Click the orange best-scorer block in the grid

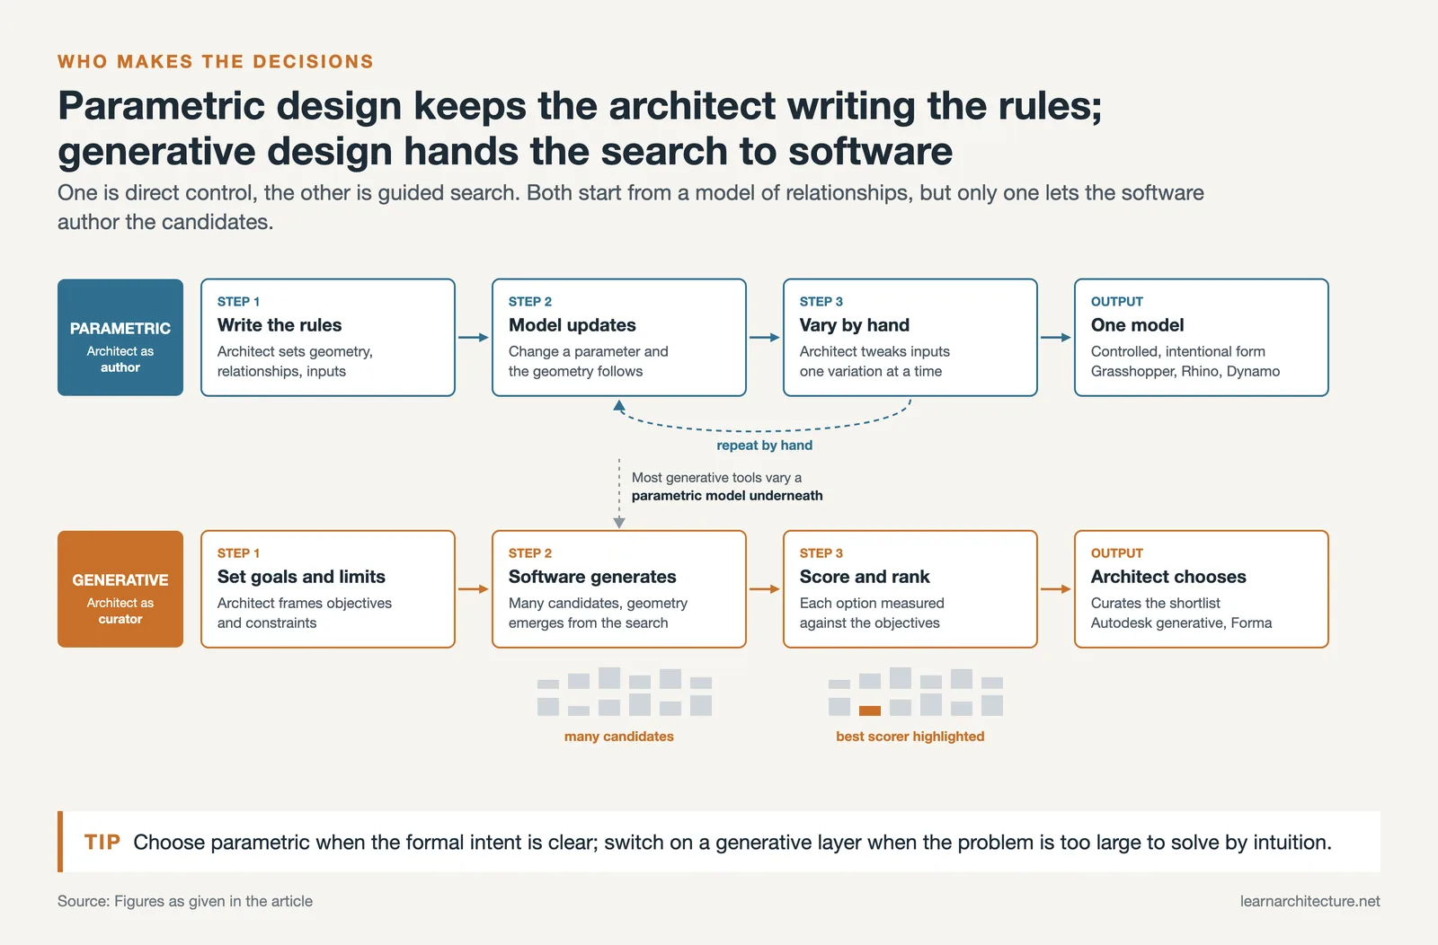[870, 711]
